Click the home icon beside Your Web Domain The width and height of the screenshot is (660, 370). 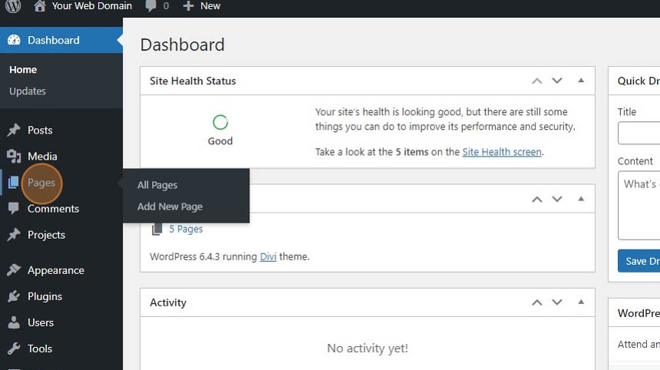(x=40, y=6)
